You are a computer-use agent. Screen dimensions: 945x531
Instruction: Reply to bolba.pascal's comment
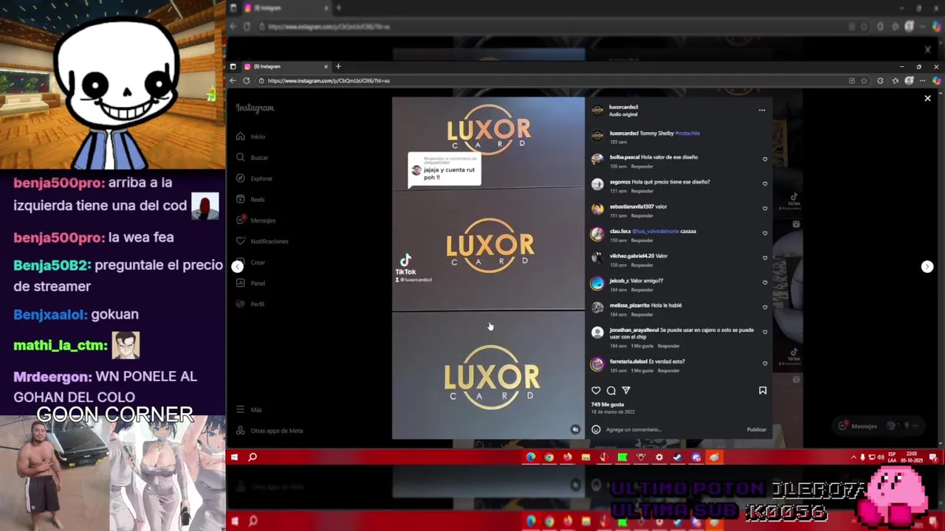[642, 166]
